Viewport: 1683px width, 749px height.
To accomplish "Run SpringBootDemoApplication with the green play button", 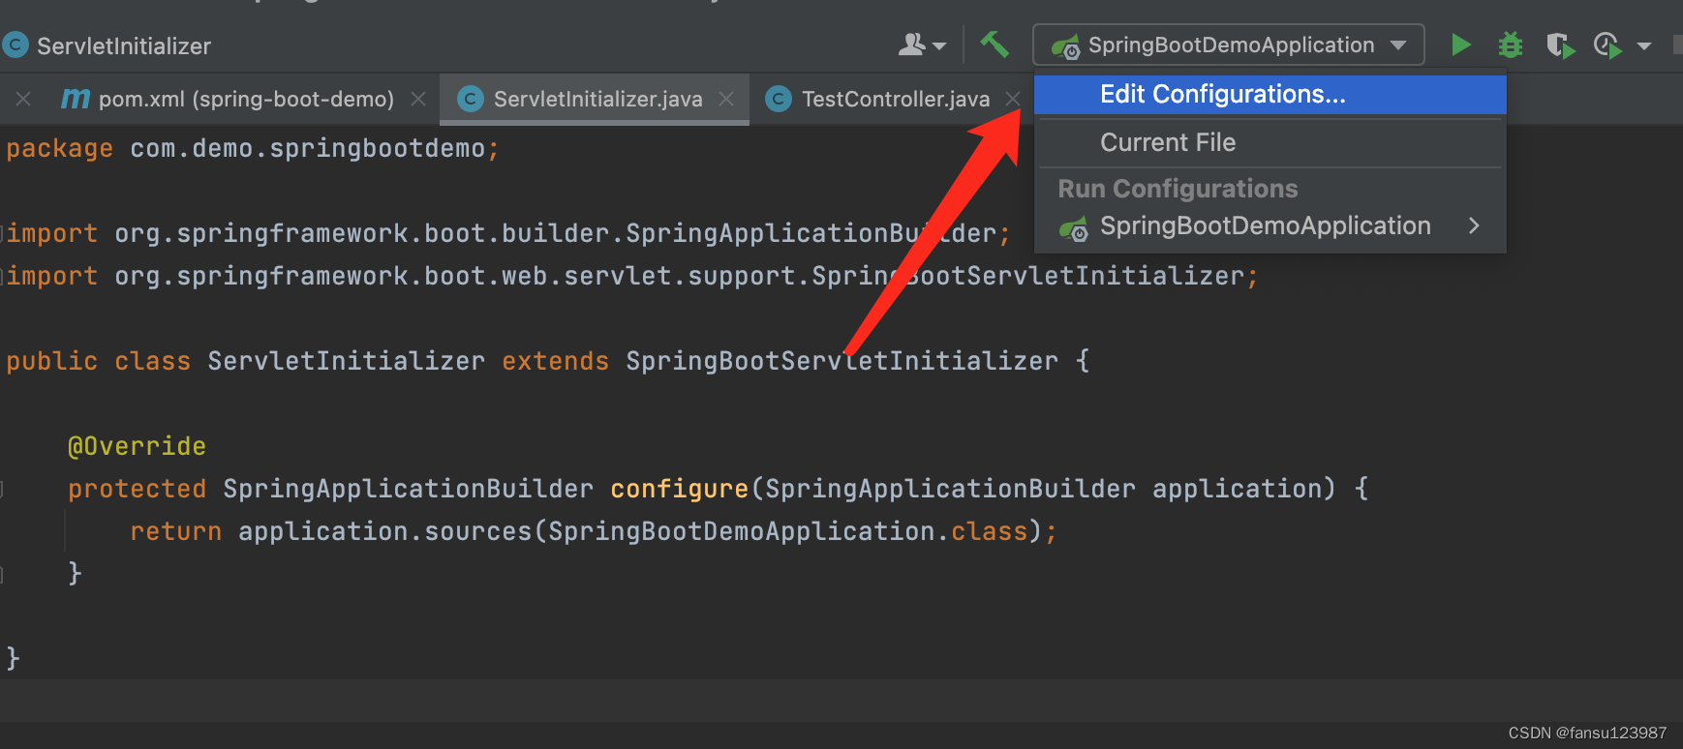I will (1461, 45).
